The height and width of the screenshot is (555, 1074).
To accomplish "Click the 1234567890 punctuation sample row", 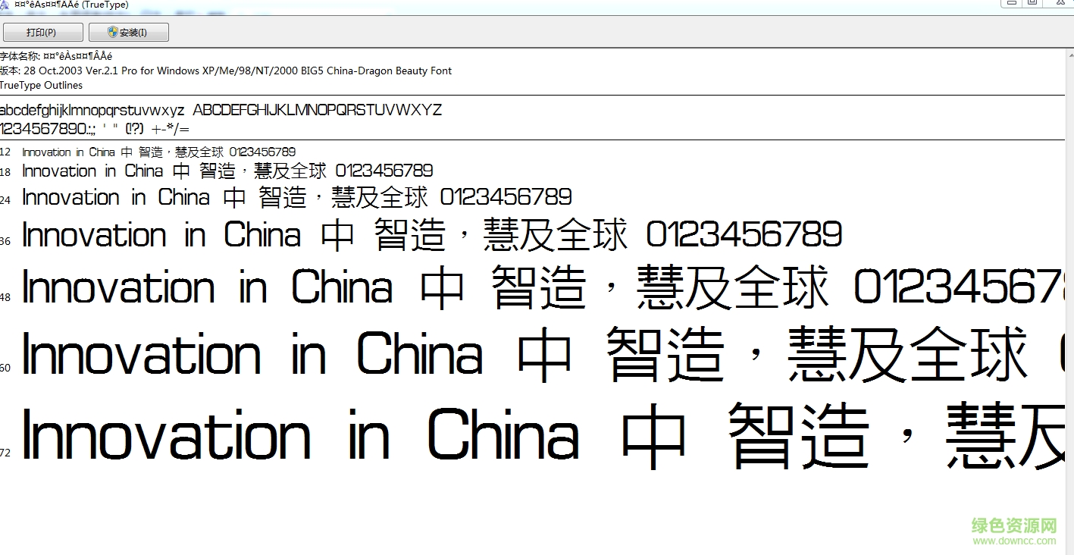I will pos(95,129).
